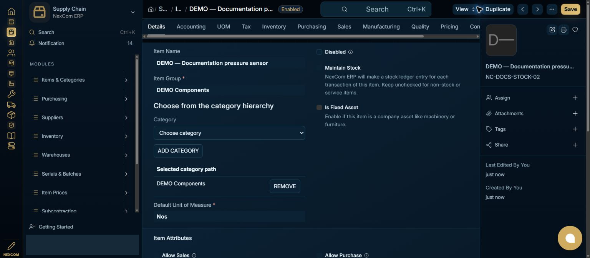
Task: Open the Choose category dropdown
Action: [x=229, y=133]
